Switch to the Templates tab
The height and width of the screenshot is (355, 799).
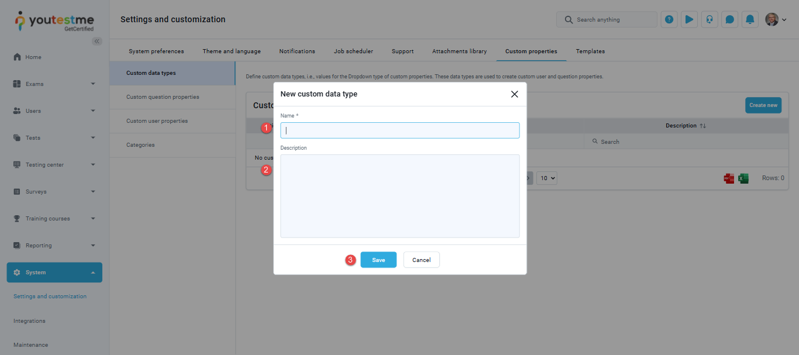point(590,51)
